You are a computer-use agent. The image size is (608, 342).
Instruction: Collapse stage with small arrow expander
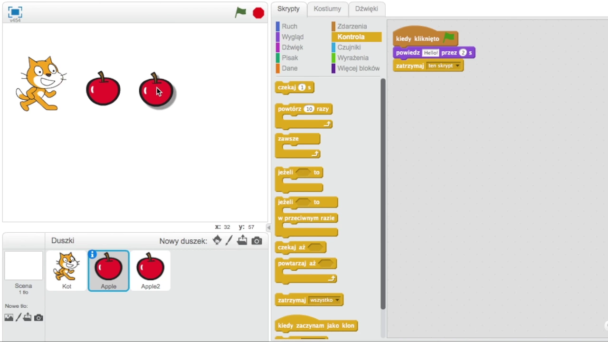pyautogui.click(x=269, y=228)
